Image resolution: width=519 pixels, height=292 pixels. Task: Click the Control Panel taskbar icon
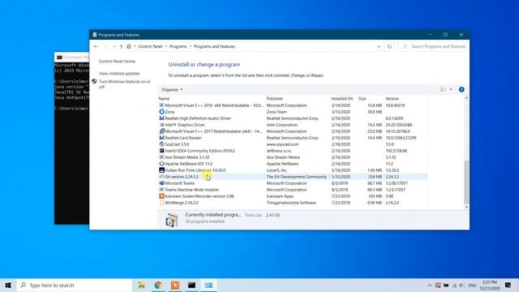208,285
